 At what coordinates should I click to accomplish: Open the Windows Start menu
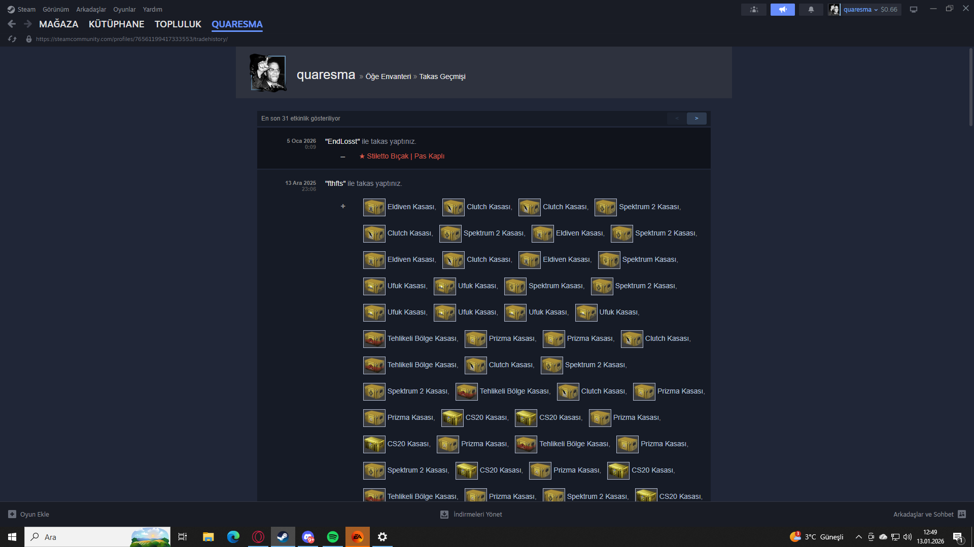point(12,537)
